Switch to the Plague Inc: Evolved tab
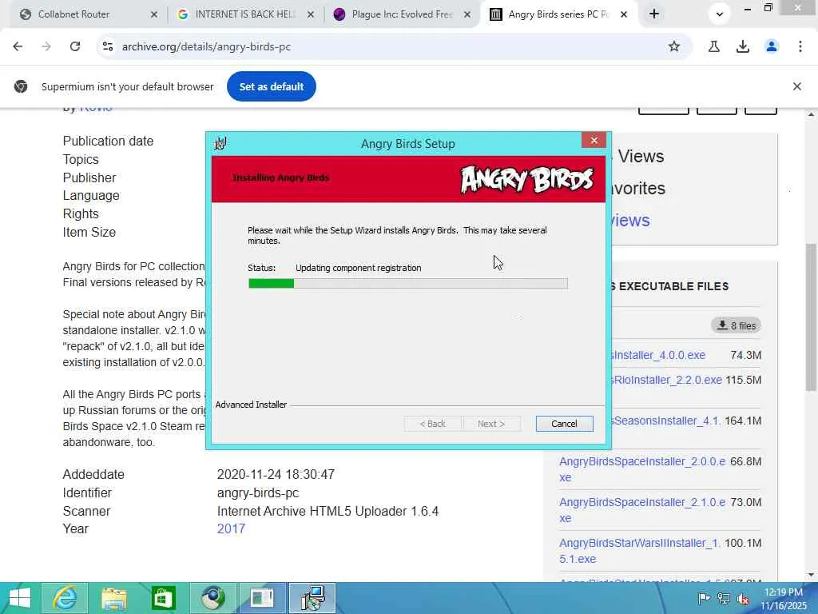 401,14
